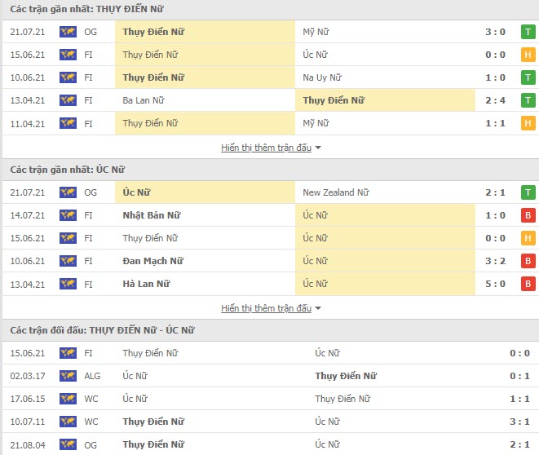Click the red B badge for Nhật Bản Nữ 1:0

click(x=528, y=215)
